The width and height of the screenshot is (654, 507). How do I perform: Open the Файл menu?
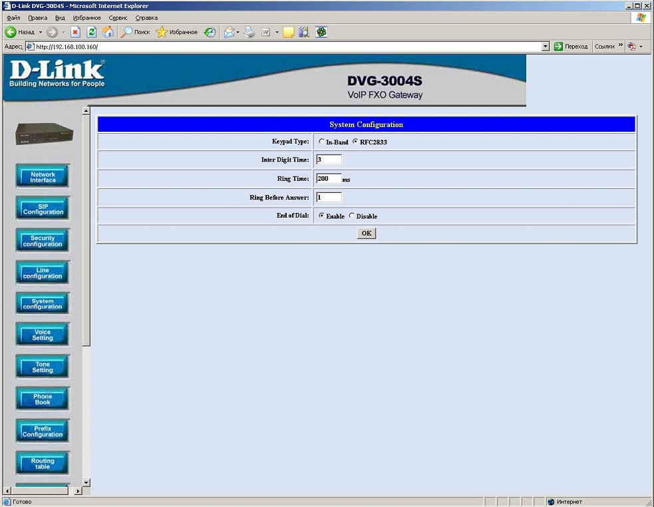click(x=13, y=18)
